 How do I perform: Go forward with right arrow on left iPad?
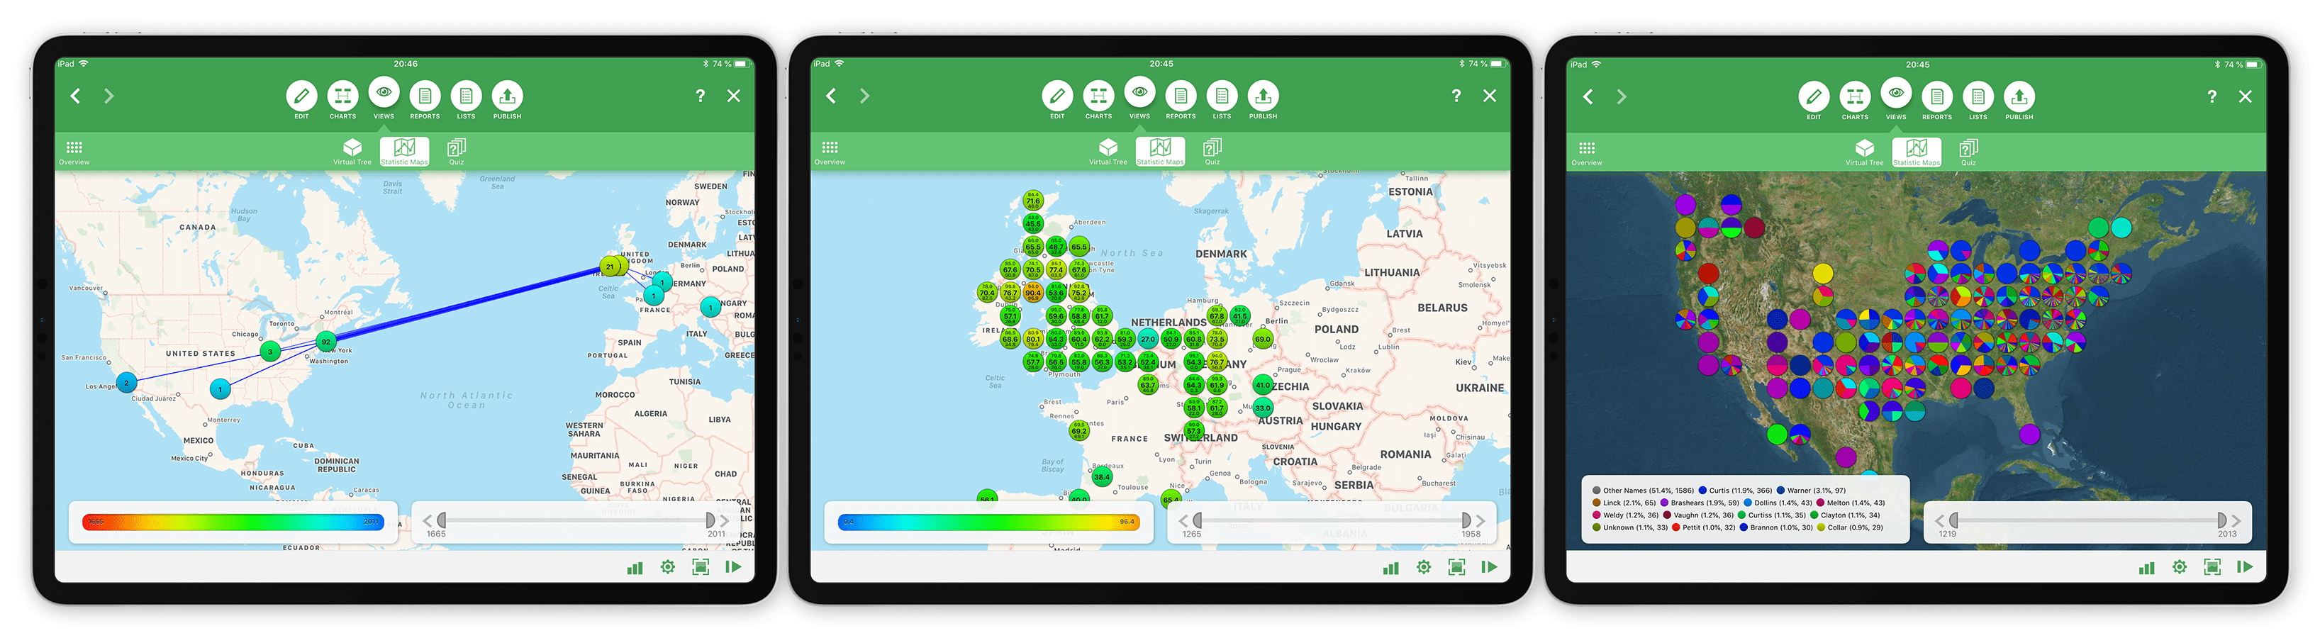[109, 96]
